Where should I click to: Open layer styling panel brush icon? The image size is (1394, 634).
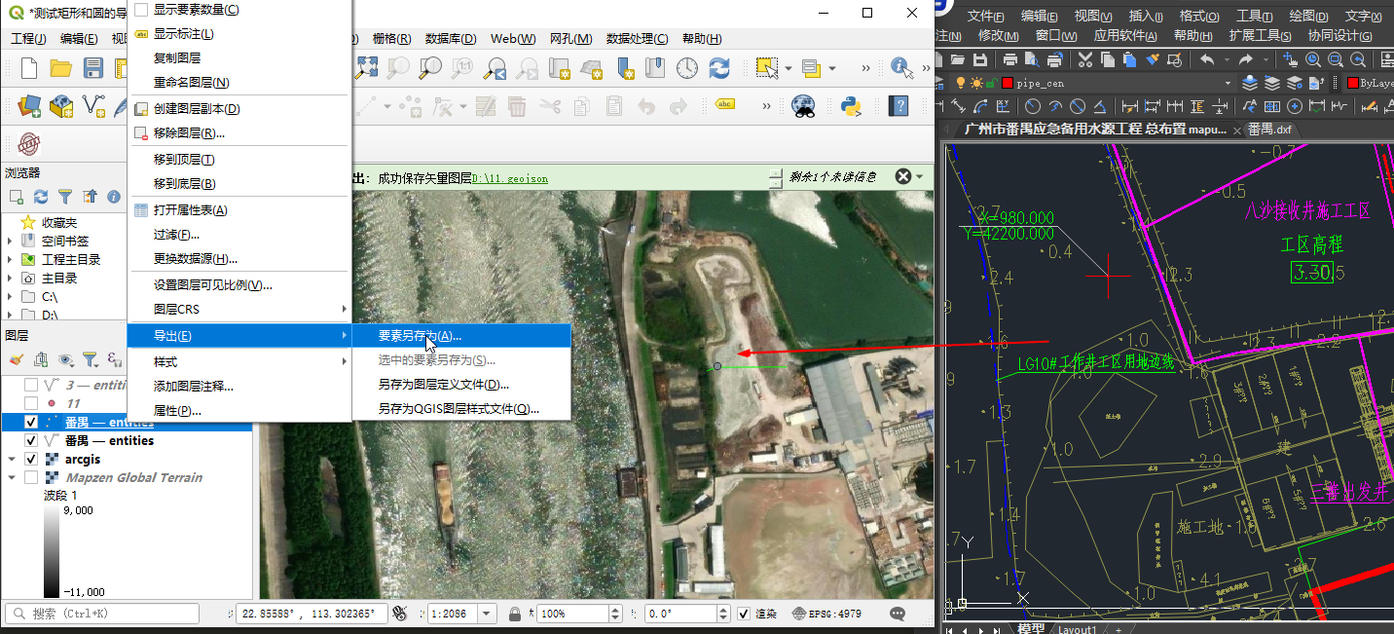pyautogui.click(x=16, y=360)
